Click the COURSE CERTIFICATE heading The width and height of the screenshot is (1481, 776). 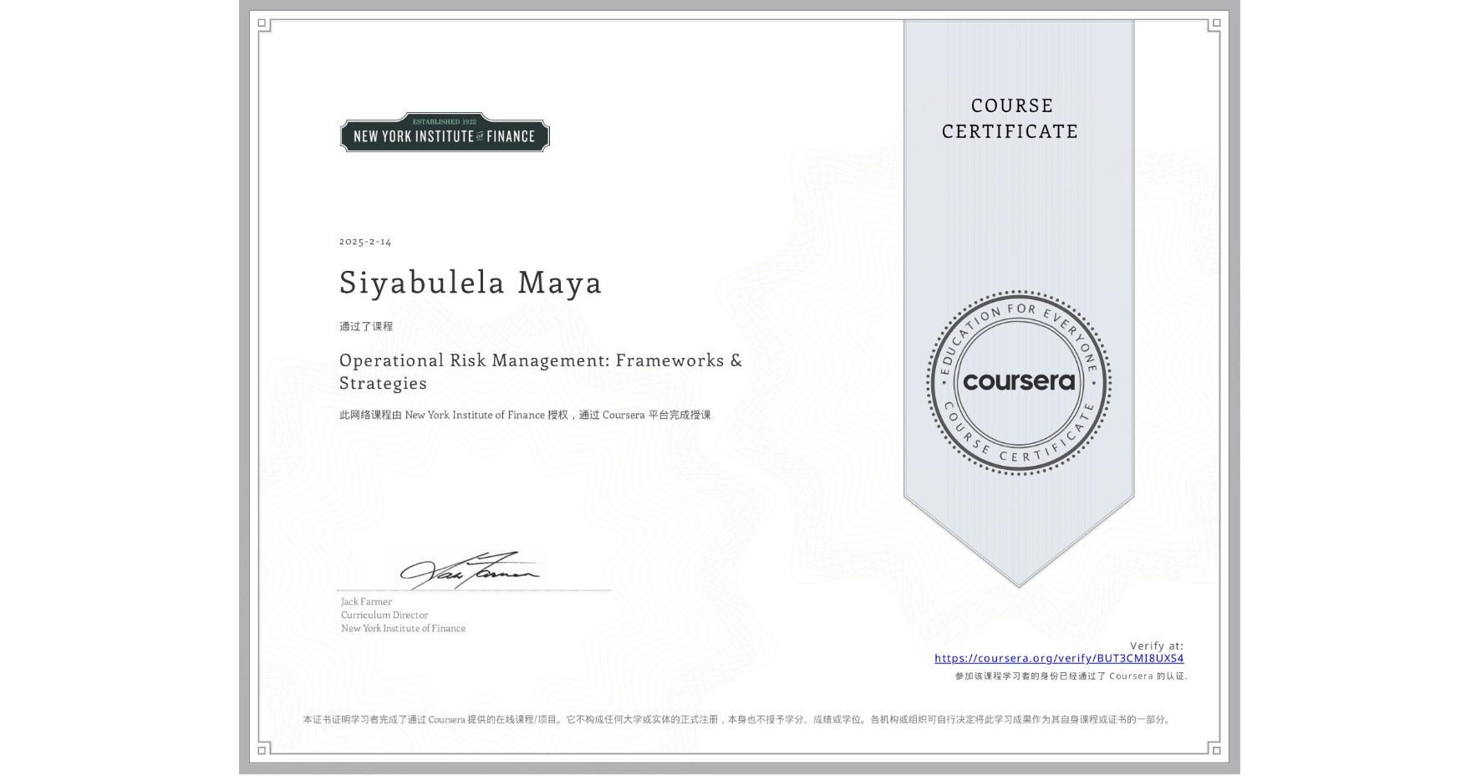coord(1010,118)
